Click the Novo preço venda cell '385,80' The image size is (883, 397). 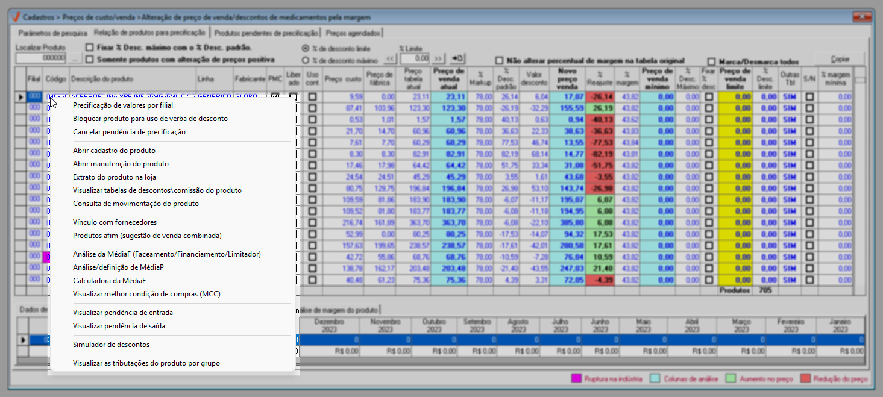point(567,222)
